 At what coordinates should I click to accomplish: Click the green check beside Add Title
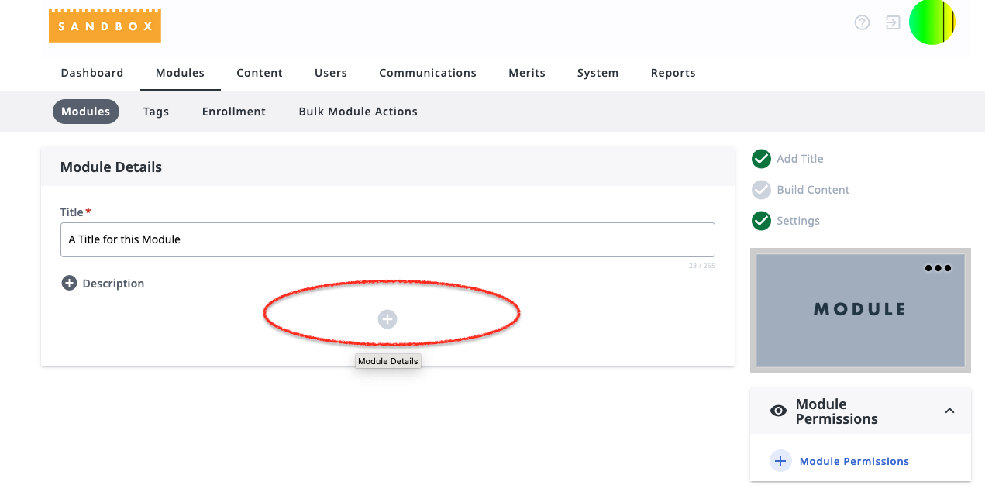(761, 159)
